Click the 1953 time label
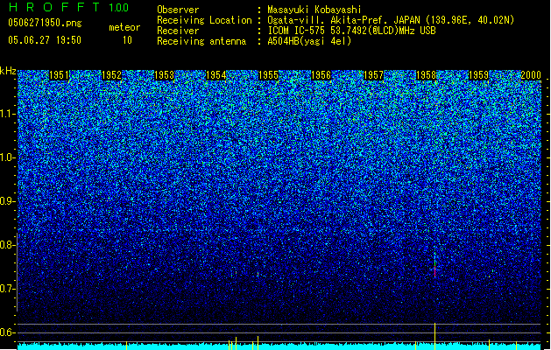The height and width of the screenshot is (350, 551). coord(164,75)
